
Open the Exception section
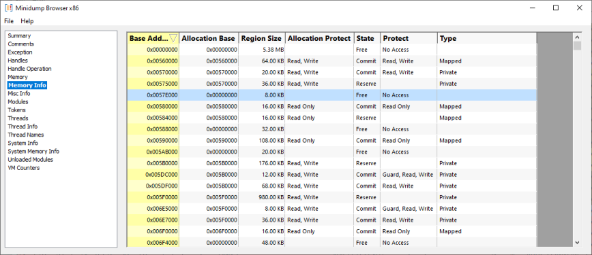pyautogui.click(x=20, y=52)
